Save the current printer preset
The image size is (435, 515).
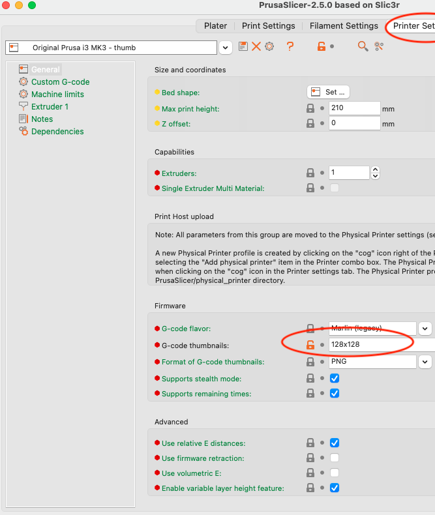click(243, 46)
